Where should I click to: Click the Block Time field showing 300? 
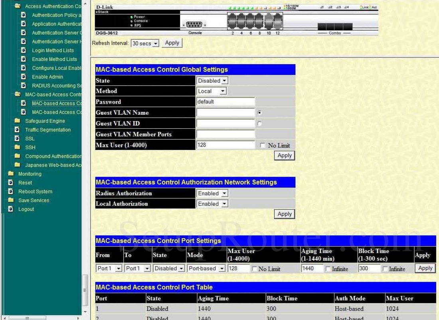(369, 269)
